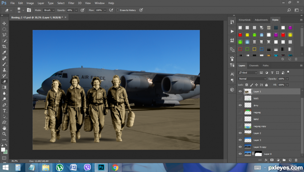Image resolution: width=304 pixels, height=172 pixels.
Task: Select the History Brush tool
Action: click(4, 76)
